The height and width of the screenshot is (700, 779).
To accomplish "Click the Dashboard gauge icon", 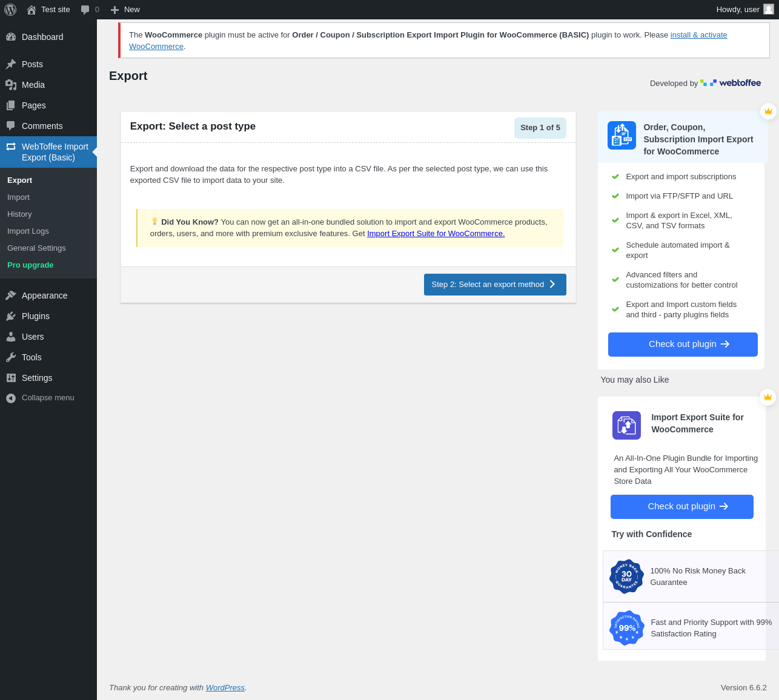I will tap(11, 37).
